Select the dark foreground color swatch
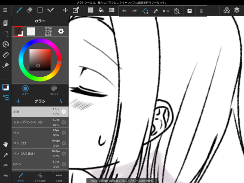Screen dimensions: 244x183 click(19, 31)
